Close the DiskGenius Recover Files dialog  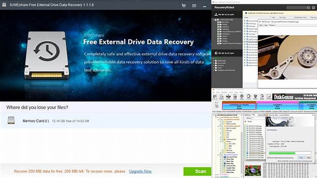click(313, 115)
